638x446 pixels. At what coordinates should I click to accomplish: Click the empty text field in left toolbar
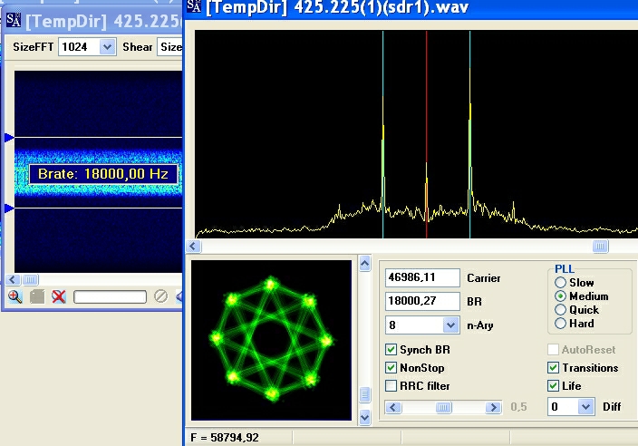110,296
